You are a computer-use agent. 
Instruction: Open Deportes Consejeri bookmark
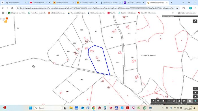tap(77, 13)
